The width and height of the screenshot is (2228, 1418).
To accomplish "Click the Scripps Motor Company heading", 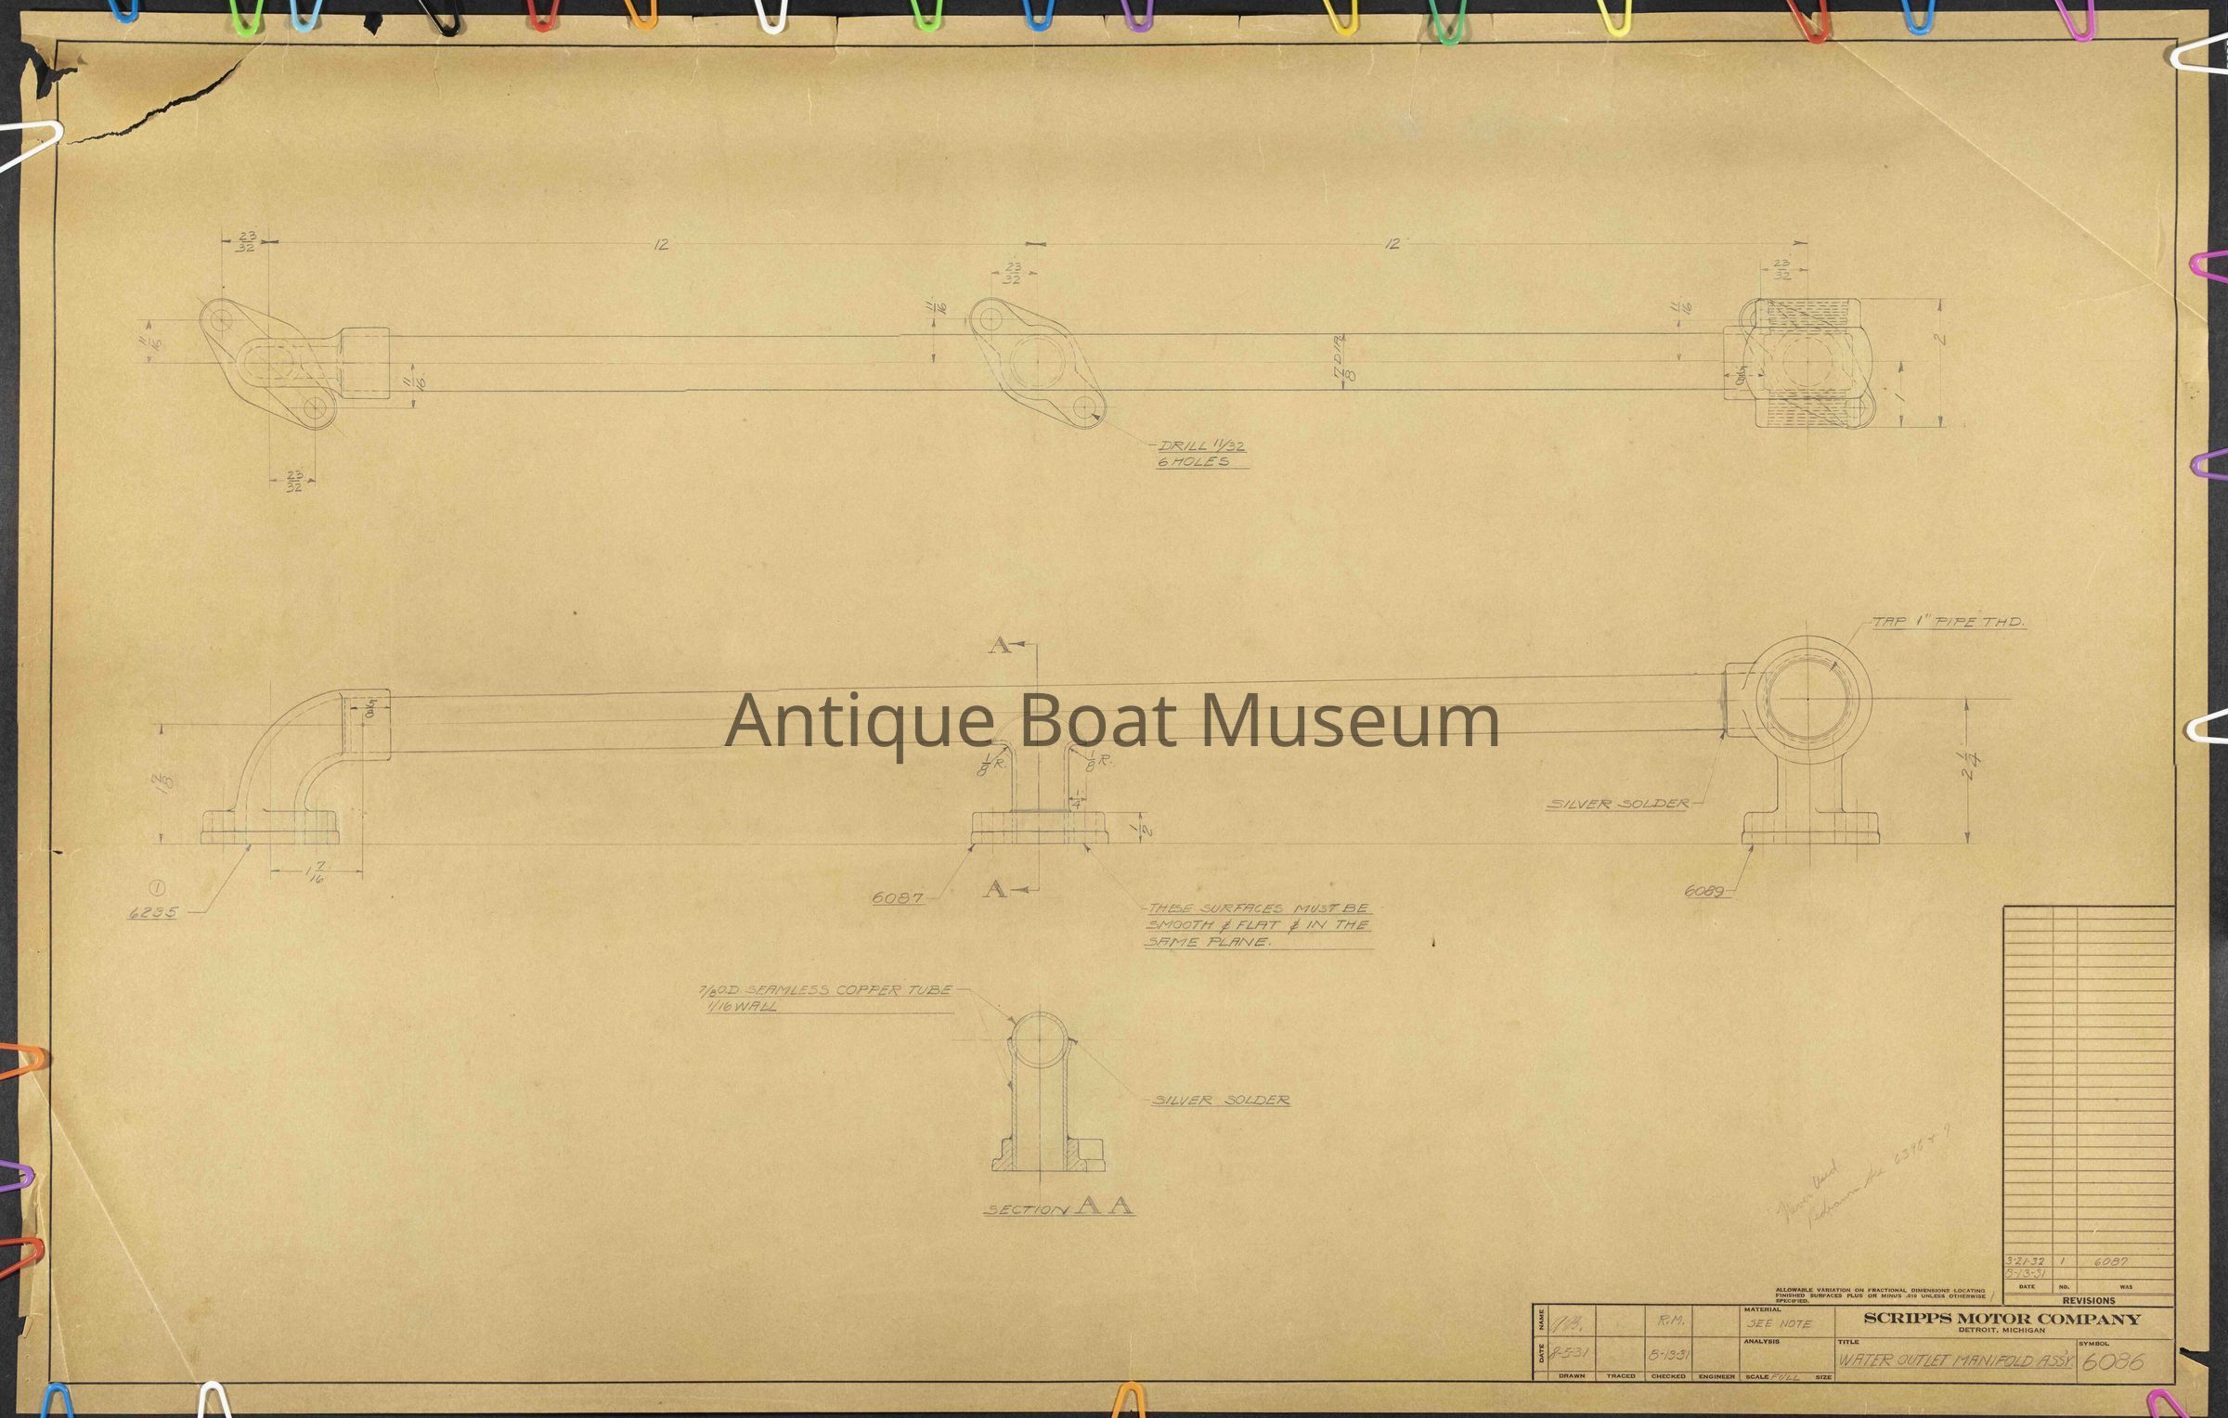I will pos(2001,1319).
